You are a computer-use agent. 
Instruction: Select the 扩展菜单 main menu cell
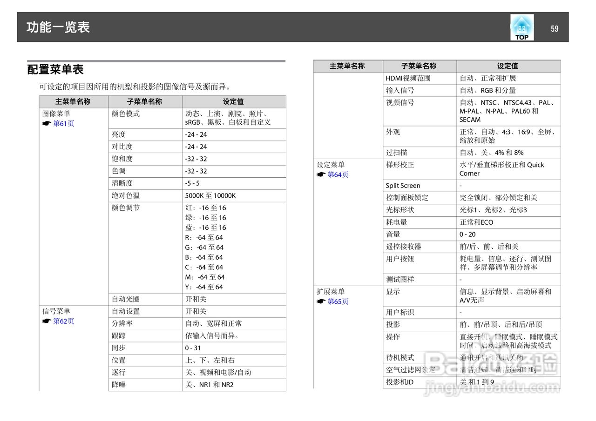[348, 337]
